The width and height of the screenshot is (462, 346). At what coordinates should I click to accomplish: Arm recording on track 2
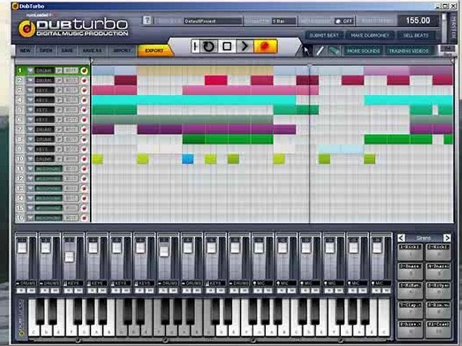coord(84,80)
